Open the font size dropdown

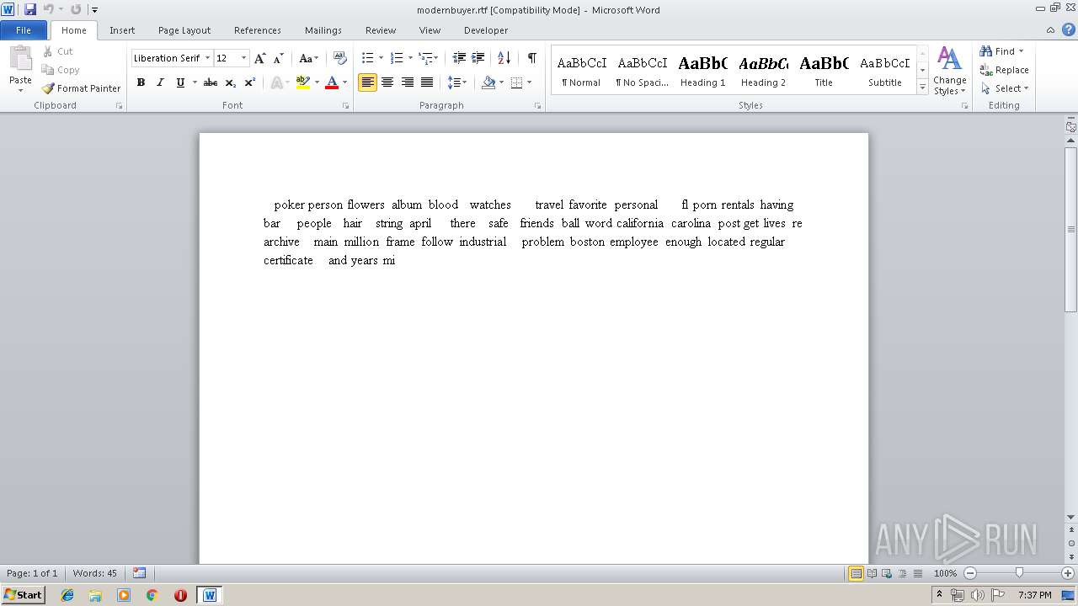tap(244, 58)
